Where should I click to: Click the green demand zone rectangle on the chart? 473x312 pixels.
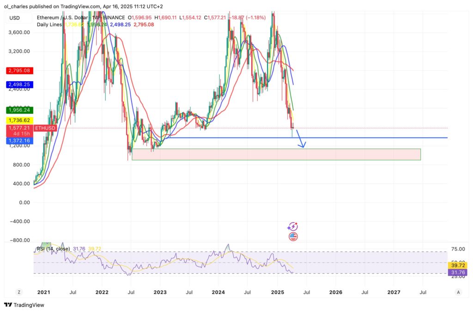(277, 154)
